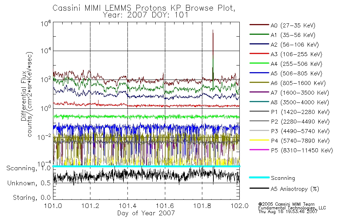Click the bright green A4 legend line
This screenshot has width=352, height=222.
click(x=259, y=63)
